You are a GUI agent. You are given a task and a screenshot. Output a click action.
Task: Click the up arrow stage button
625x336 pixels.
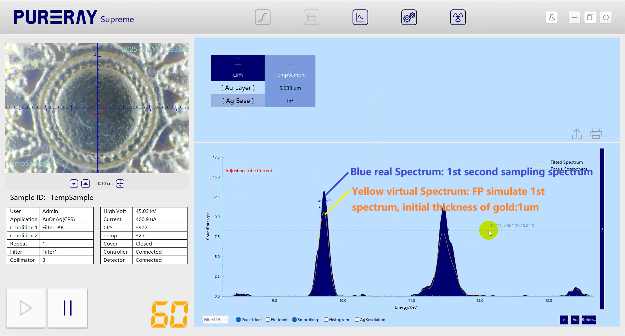(x=86, y=184)
